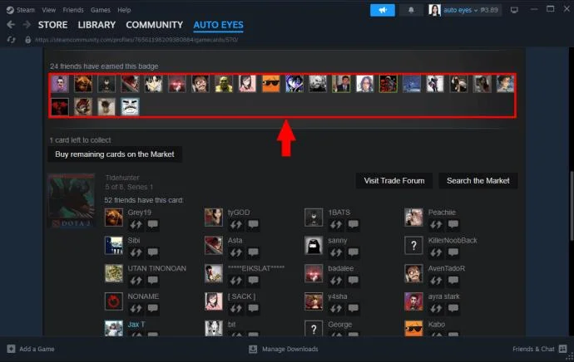Open the View menu
Viewport: 574px width, 362px height.
[49, 10]
